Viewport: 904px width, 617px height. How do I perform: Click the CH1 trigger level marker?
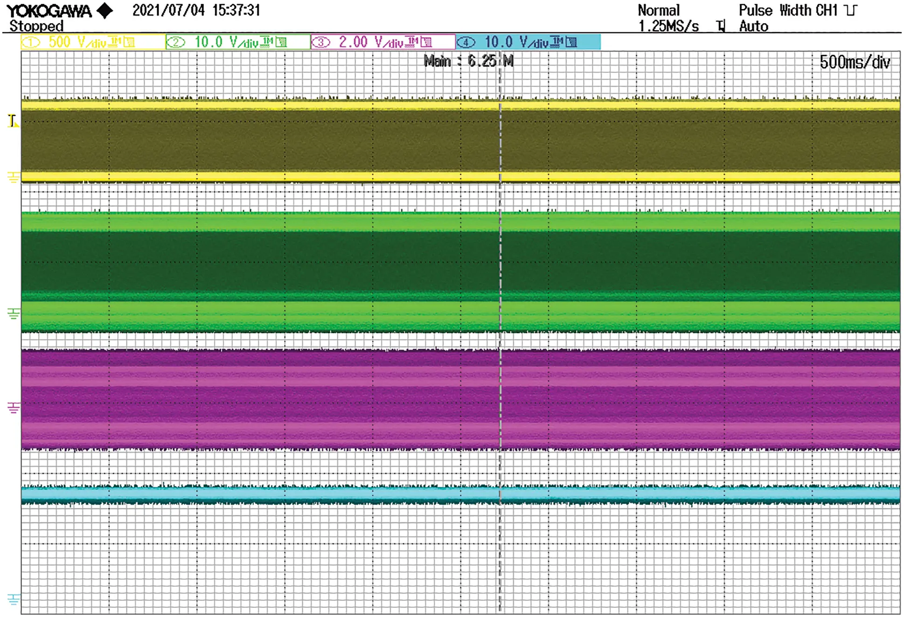click(x=13, y=121)
